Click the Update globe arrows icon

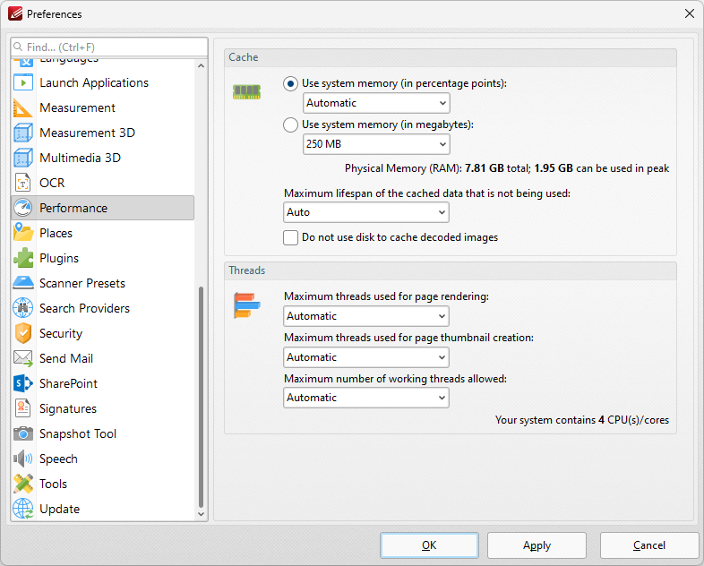tap(23, 509)
